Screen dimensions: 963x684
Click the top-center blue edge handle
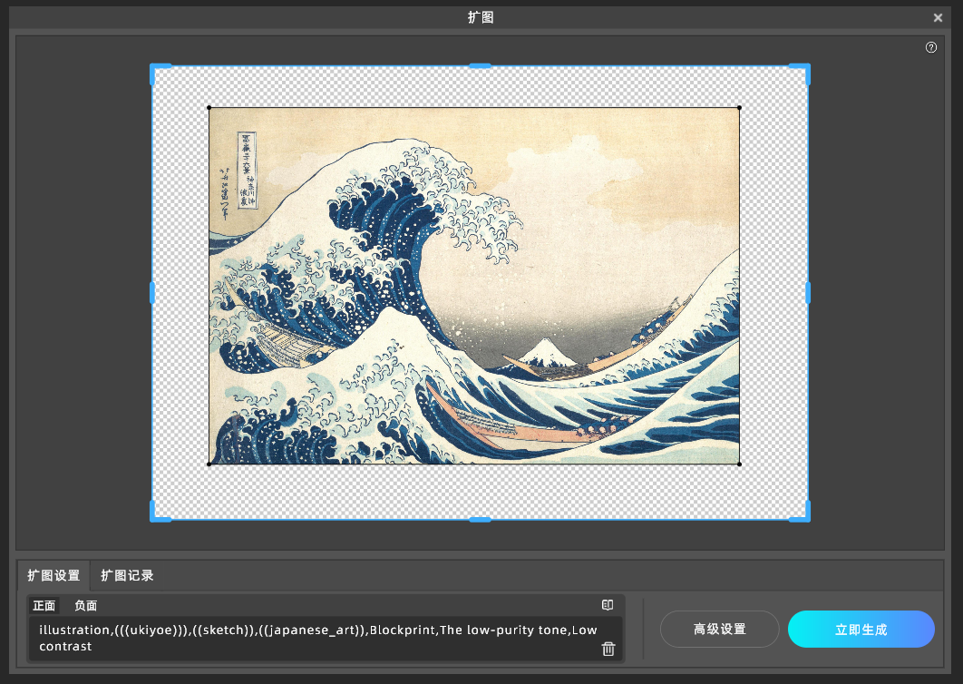[x=480, y=65]
